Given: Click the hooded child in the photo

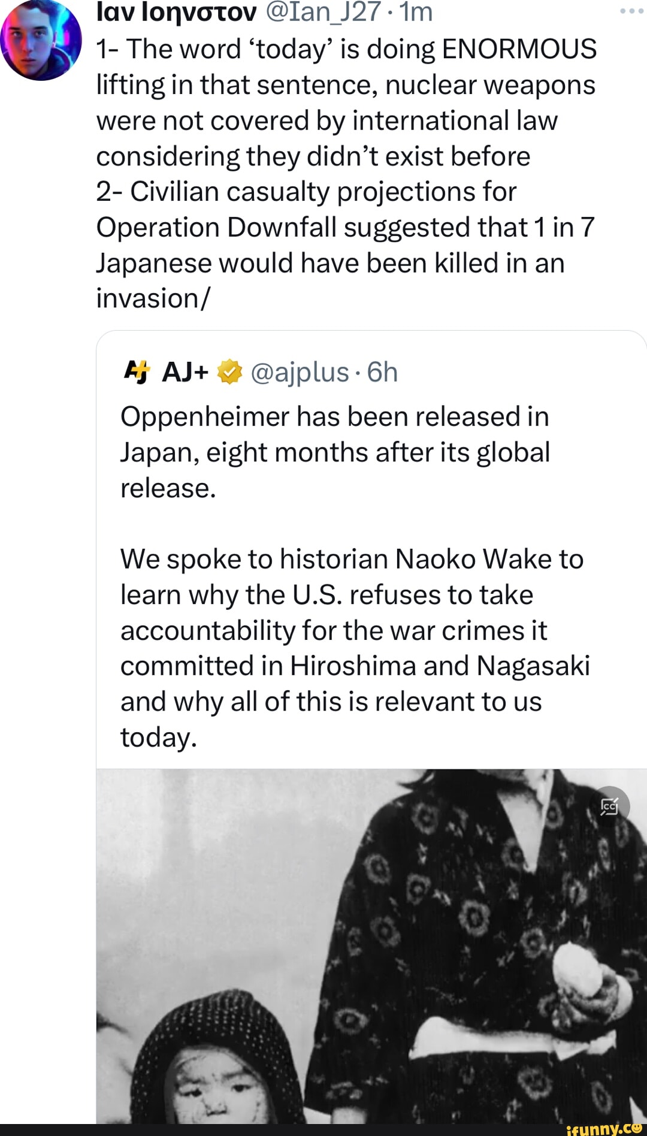Looking at the screenshot, I should 210,1066.
